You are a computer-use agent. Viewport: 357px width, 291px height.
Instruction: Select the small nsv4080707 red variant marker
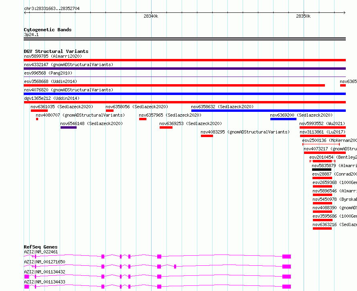(37, 119)
